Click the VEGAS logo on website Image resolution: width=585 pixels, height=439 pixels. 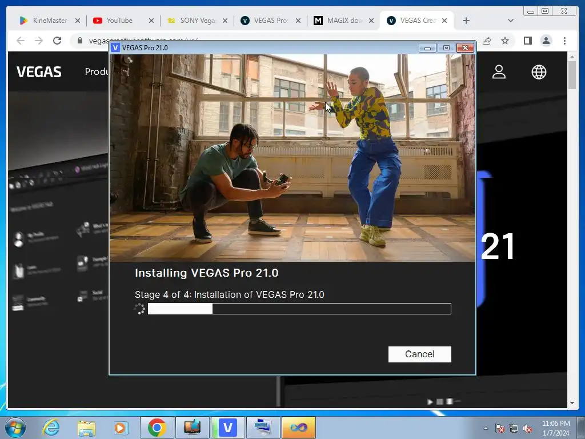tap(39, 71)
